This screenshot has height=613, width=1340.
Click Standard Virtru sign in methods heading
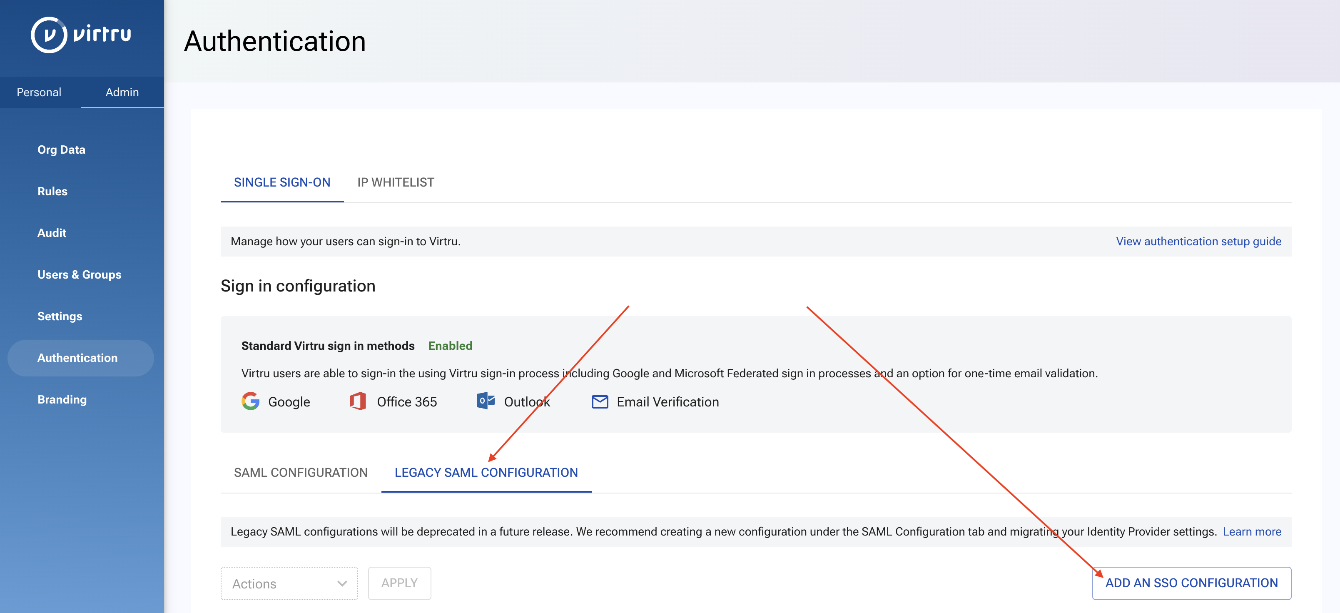click(328, 346)
